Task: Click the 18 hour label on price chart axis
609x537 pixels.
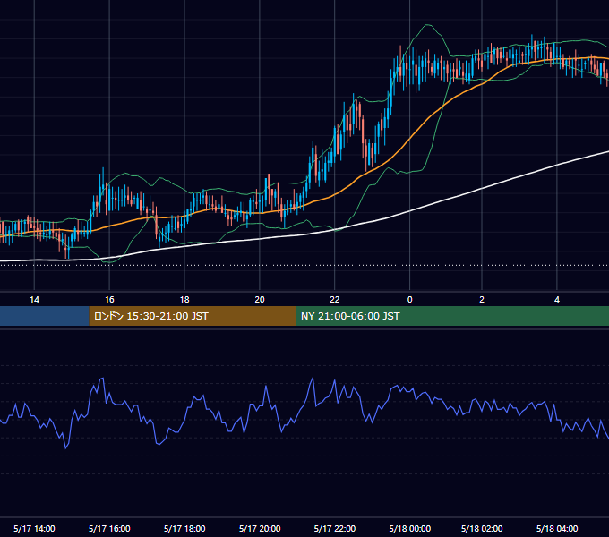Action: pos(184,300)
